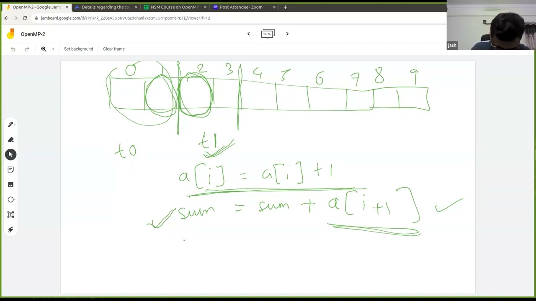Add a text box

[11, 215]
